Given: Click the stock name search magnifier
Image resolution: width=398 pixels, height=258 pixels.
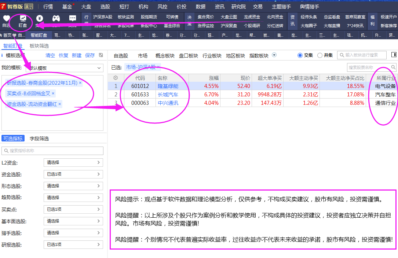Looking at the screenshot, I should [x=393, y=67].
